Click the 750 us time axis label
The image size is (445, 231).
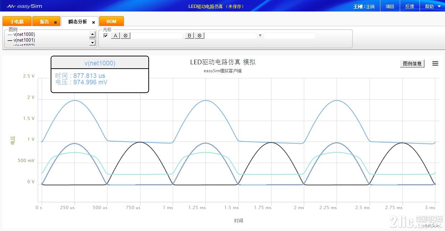[x=133, y=208]
